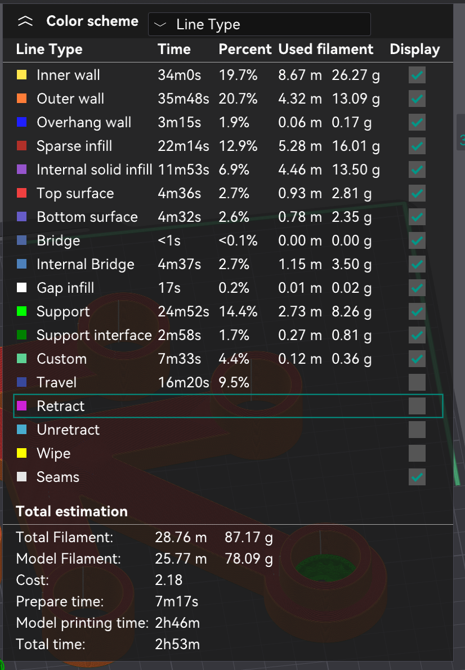This screenshot has width=465, height=670.
Task: Disable display of Seams
Action: pyautogui.click(x=417, y=476)
